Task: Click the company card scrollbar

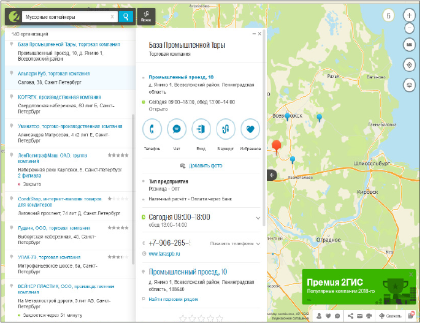Action: coord(264,127)
